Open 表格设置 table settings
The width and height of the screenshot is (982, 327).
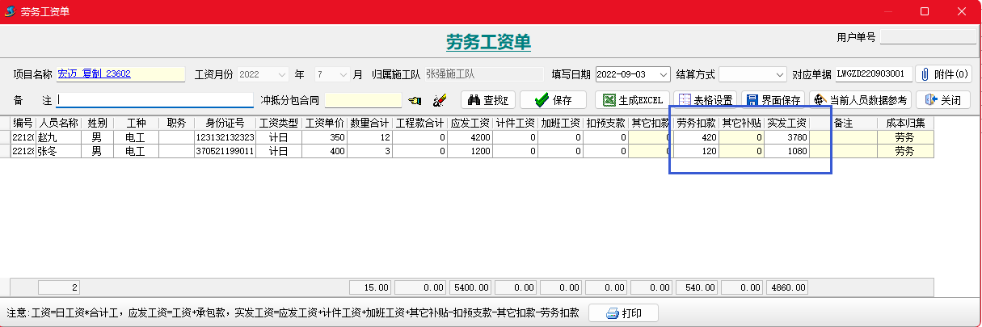[704, 100]
